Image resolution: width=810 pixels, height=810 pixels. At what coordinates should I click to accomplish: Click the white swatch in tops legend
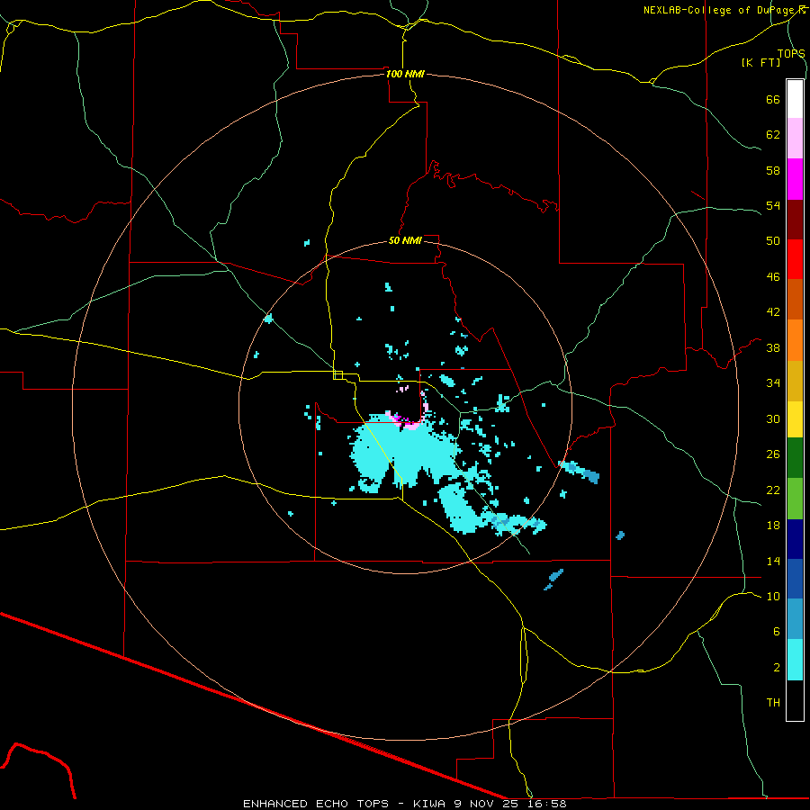(x=795, y=99)
